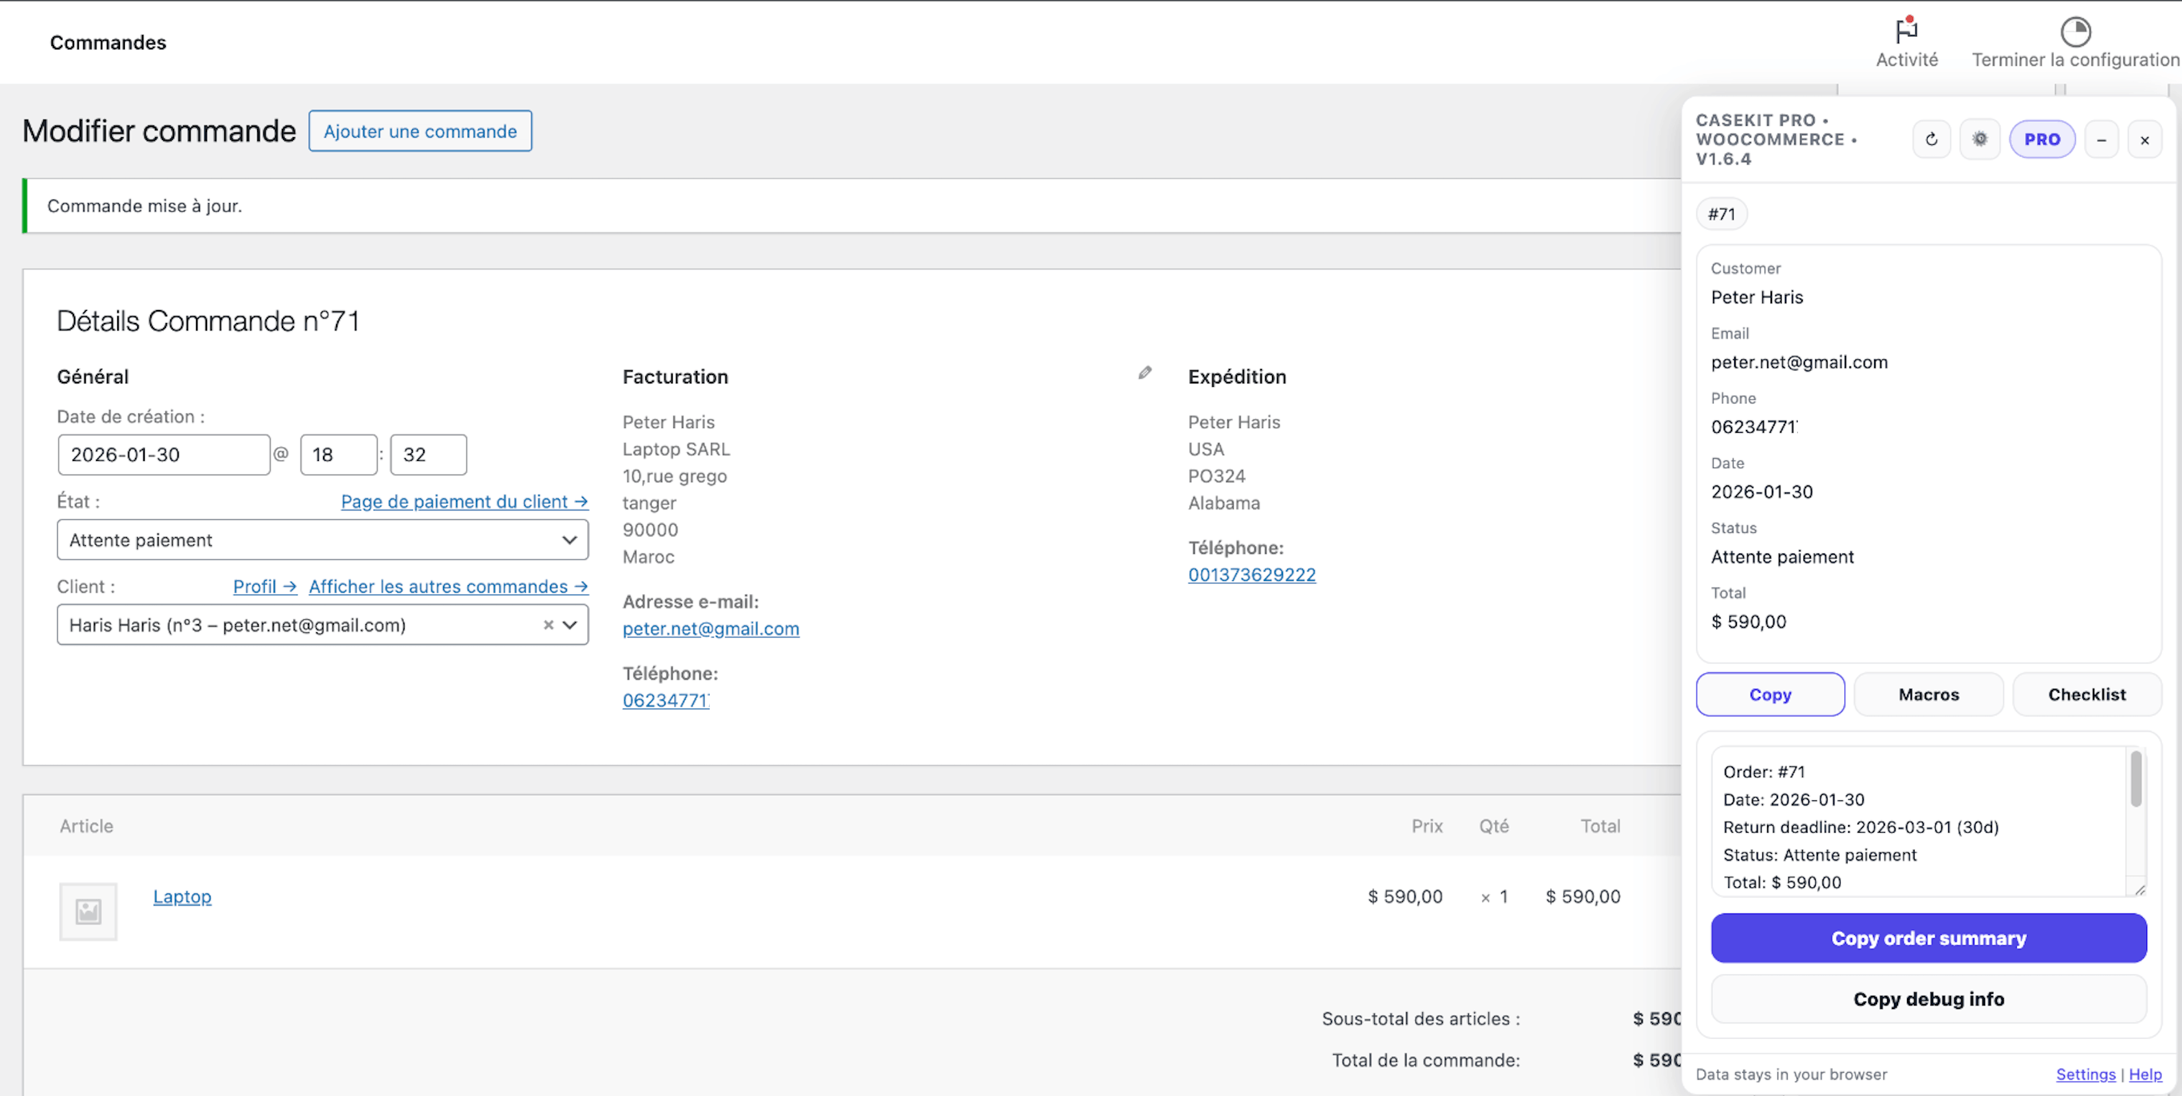Click the pencil edit icon near Facturation
The height and width of the screenshot is (1096, 2182).
(x=1145, y=372)
